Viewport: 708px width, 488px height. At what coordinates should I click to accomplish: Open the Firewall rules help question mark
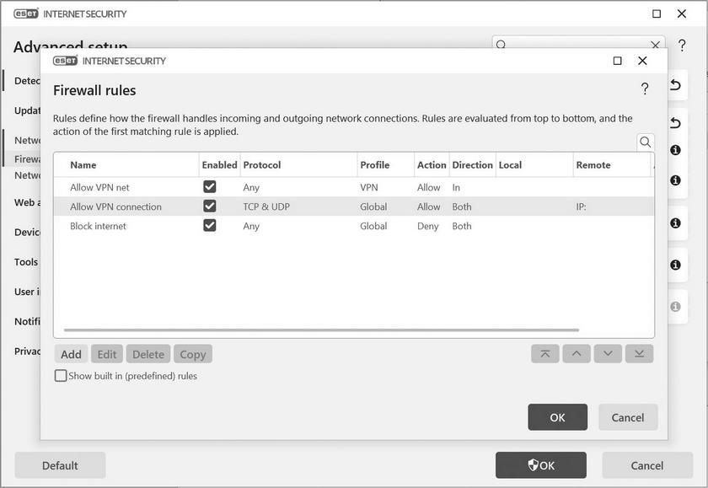coord(645,89)
